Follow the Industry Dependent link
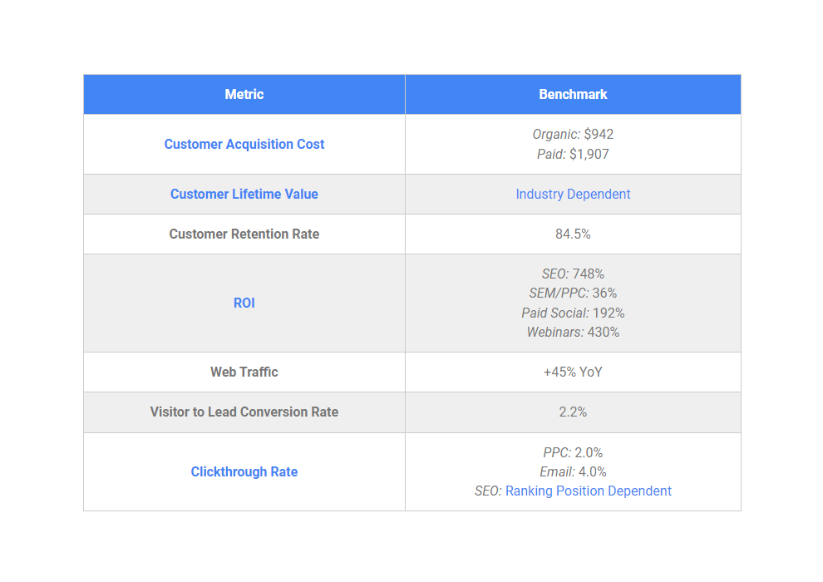 [573, 195]
